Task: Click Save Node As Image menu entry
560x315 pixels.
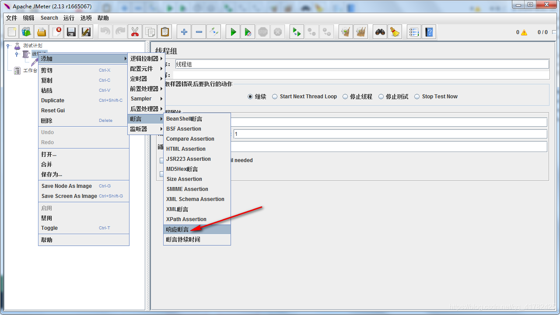Action: [84, 186]
